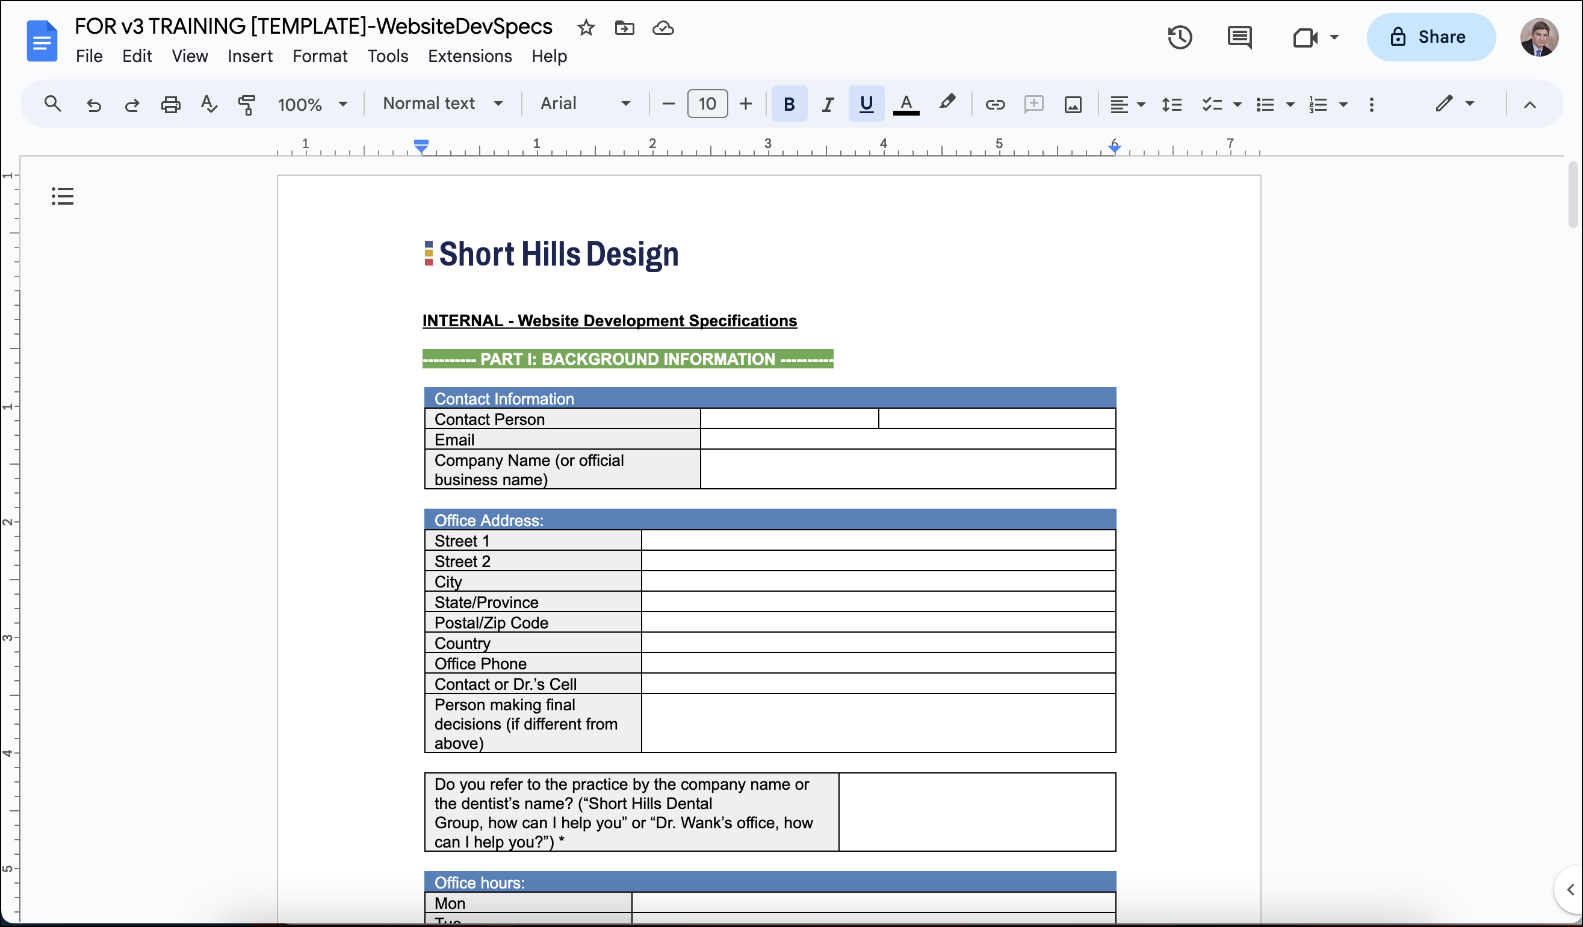Click the insert image icon
The width and height of the screenshot is (1583, 927).
pos(1073,104)
